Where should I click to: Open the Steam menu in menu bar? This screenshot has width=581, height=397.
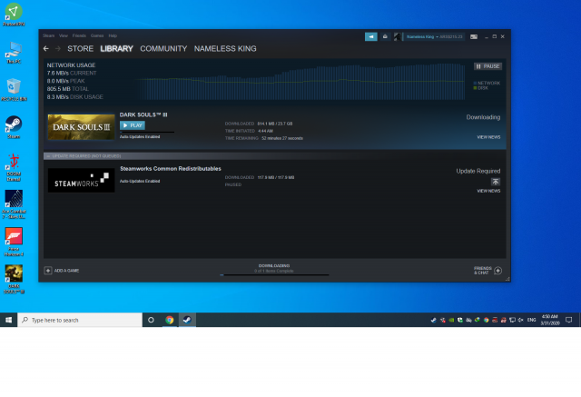tap(49, 35)
